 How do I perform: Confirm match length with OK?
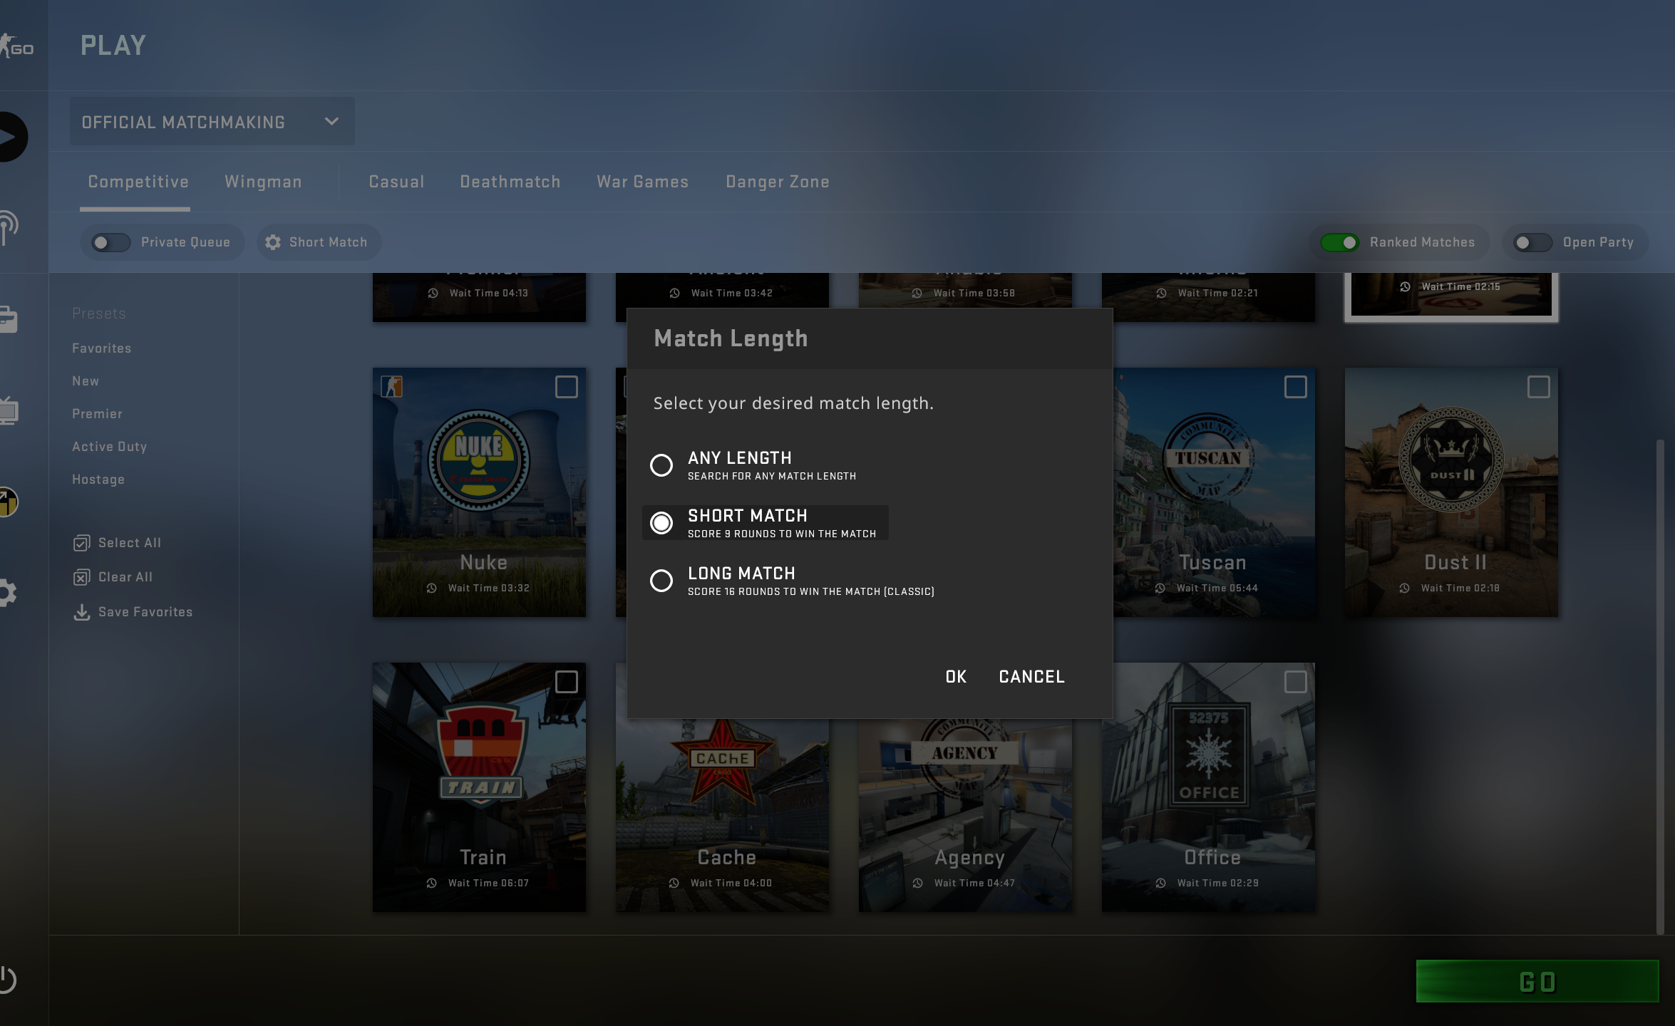956,677
